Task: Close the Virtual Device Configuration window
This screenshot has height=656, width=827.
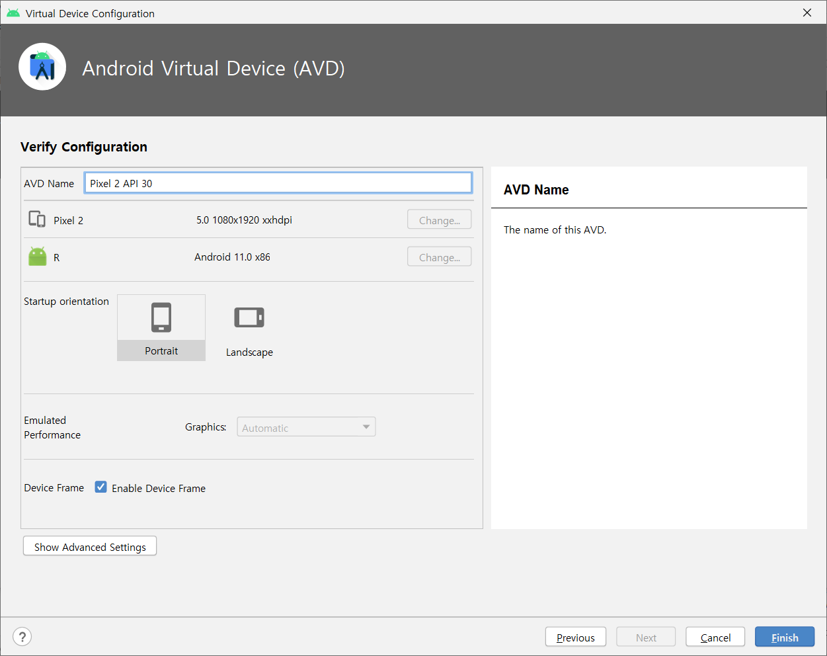Action: pos(807,13)
